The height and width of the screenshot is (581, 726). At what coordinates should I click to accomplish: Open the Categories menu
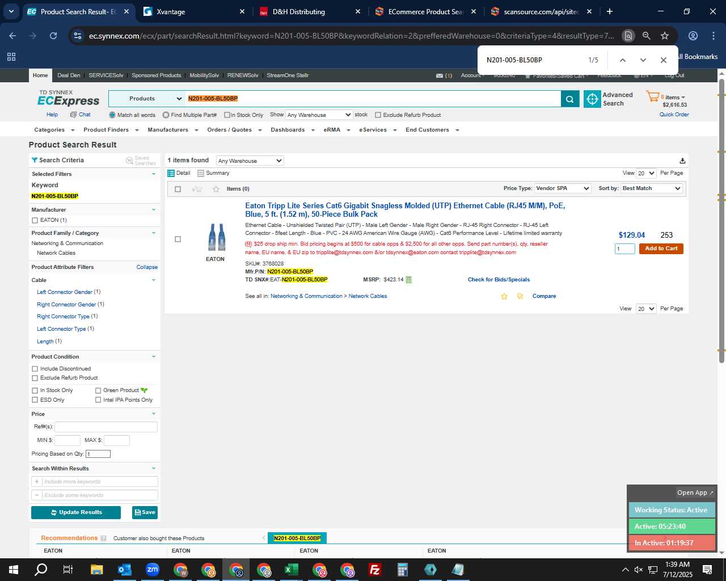[x=53, y=130]
